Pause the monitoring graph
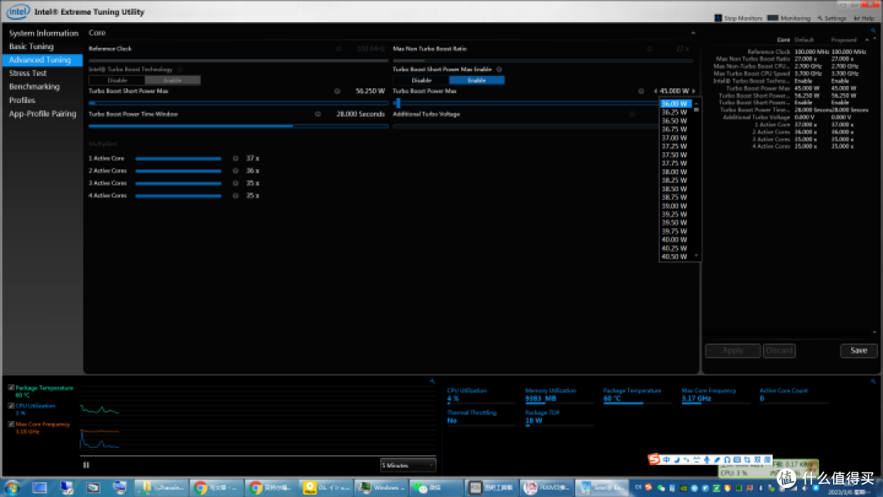Viewport: 883px width, 497px height. 86,465
